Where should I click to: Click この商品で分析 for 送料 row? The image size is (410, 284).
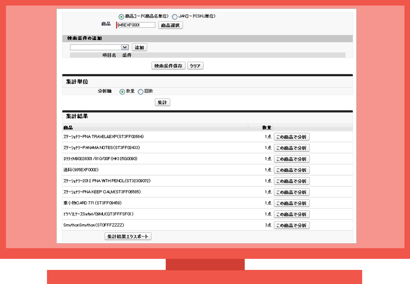(292, 170)
